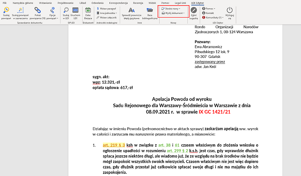The image size is (301, 176).
Task: Show linked references via Pokaż powiązania
Action: click(x=37, y=13)
